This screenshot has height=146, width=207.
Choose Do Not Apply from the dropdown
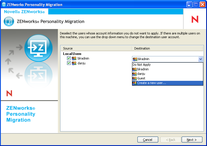click(x=167, y=65)
